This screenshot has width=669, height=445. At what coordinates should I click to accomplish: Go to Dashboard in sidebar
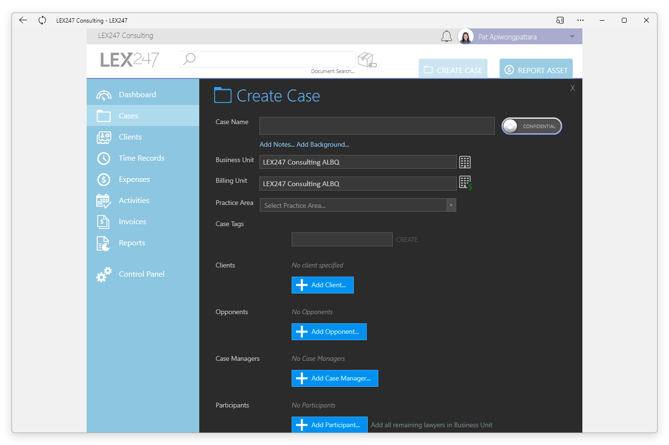(143, 95)
